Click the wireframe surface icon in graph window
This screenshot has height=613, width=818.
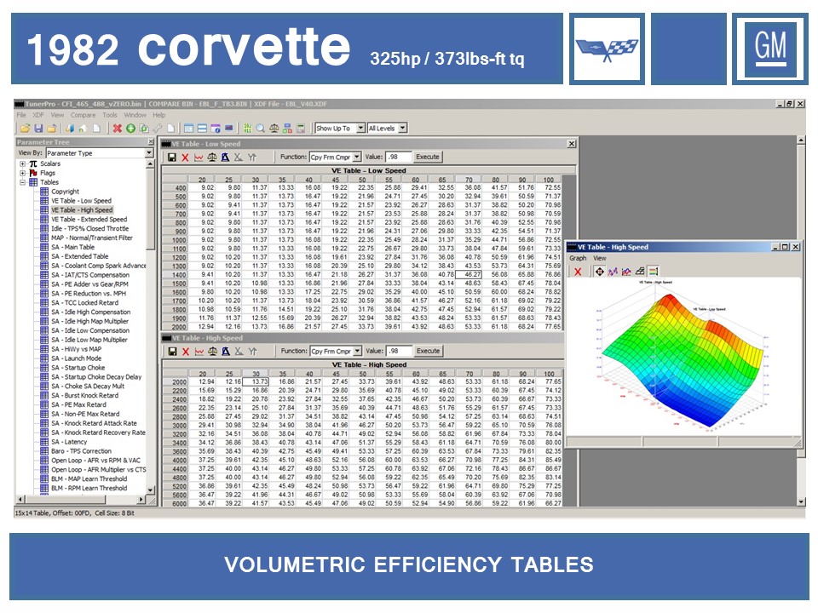pos(640,272)
